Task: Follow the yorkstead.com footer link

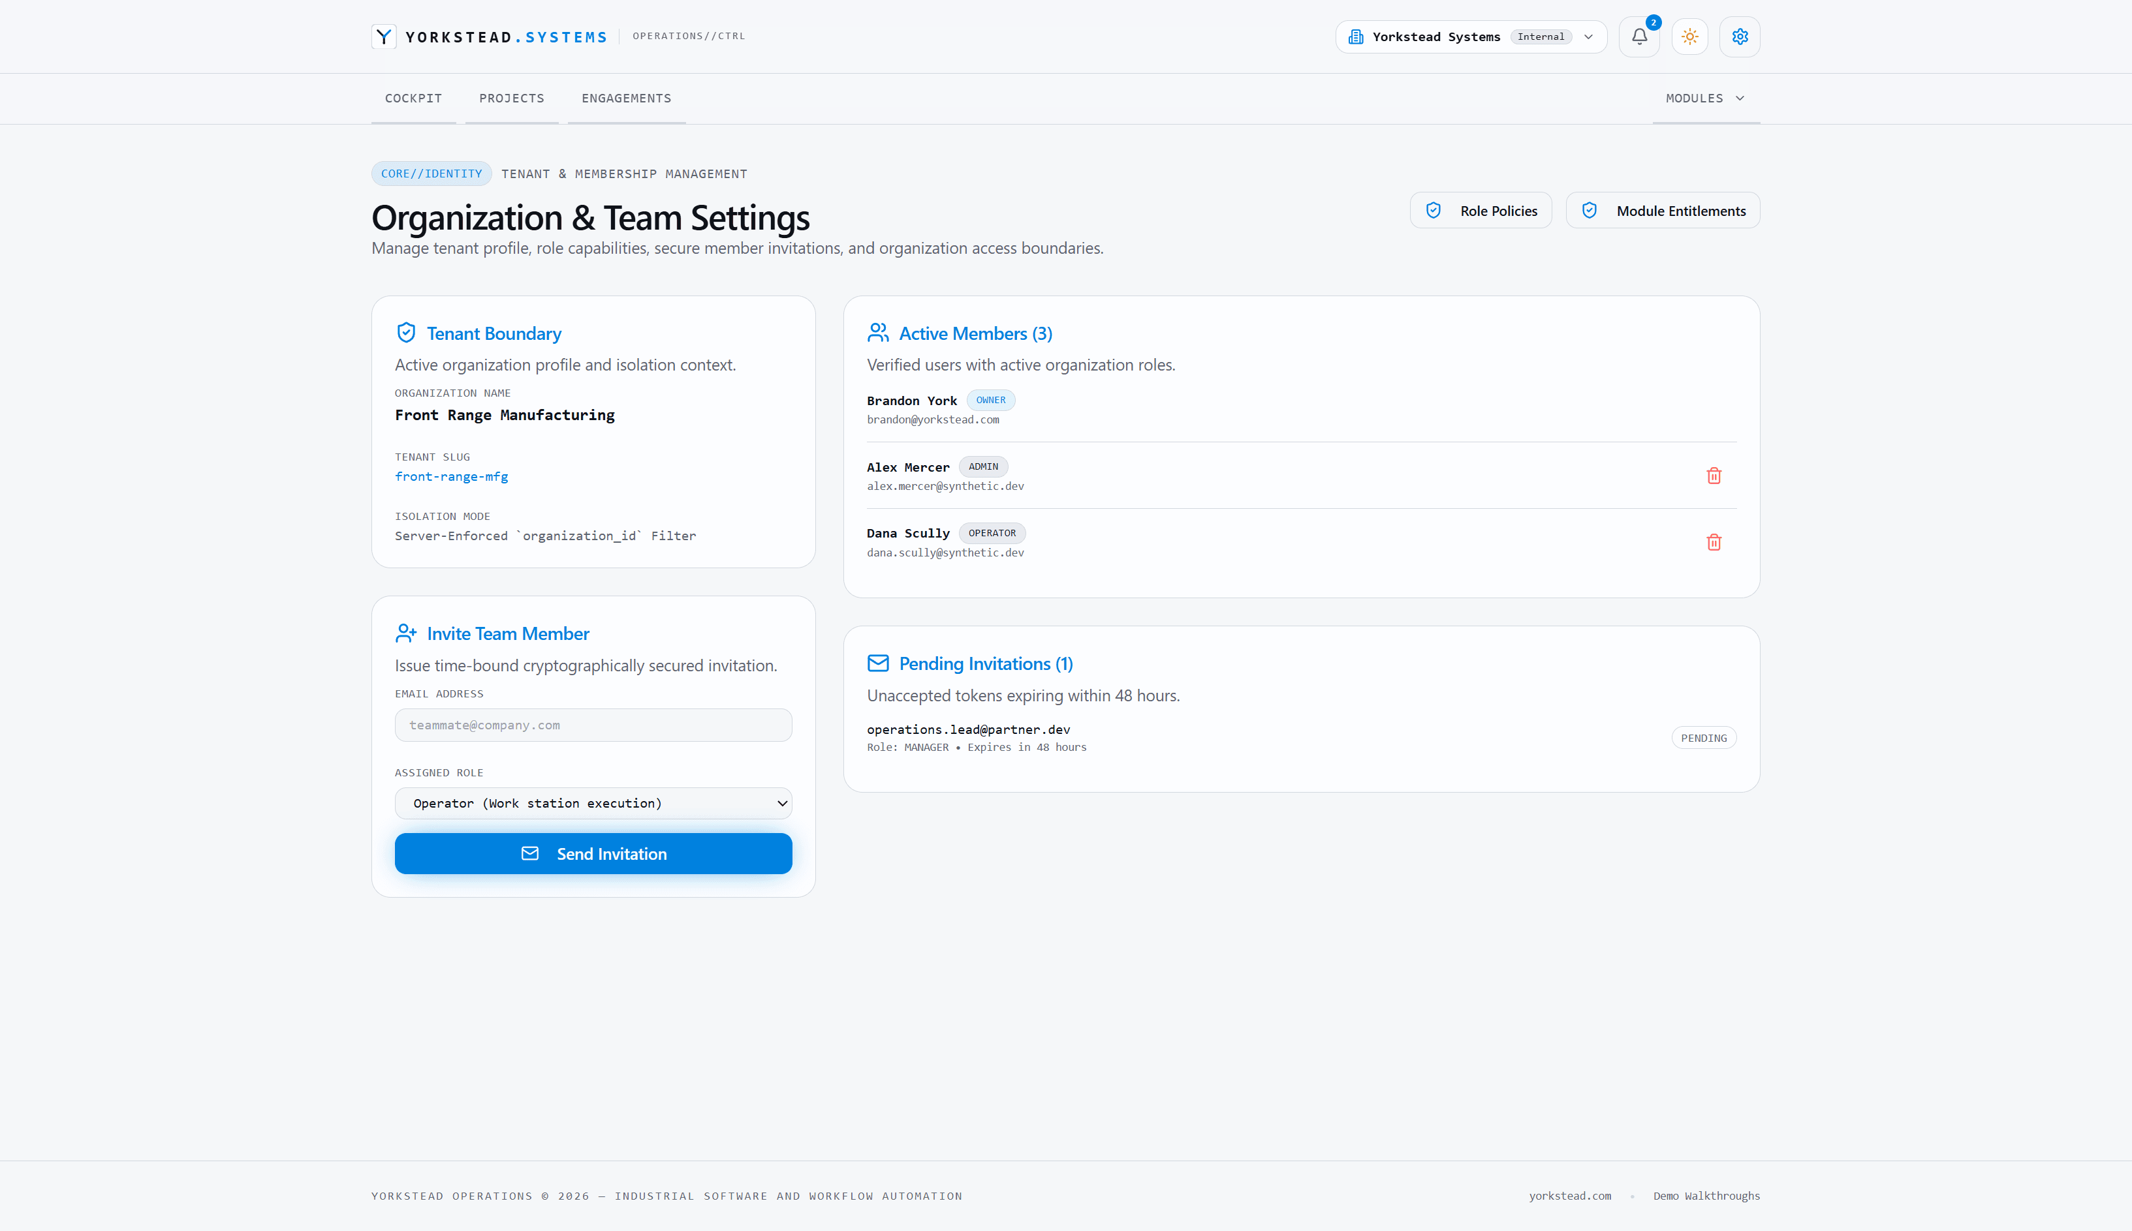Action: pos(1569,1196)
